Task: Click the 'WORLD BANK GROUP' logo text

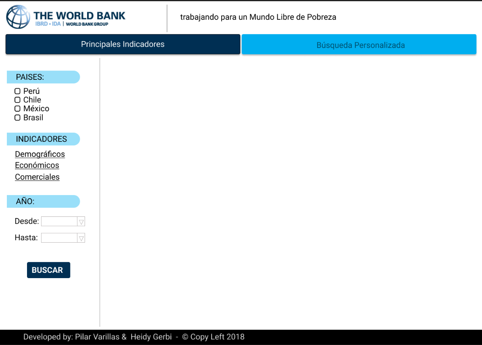Action: 87,24
